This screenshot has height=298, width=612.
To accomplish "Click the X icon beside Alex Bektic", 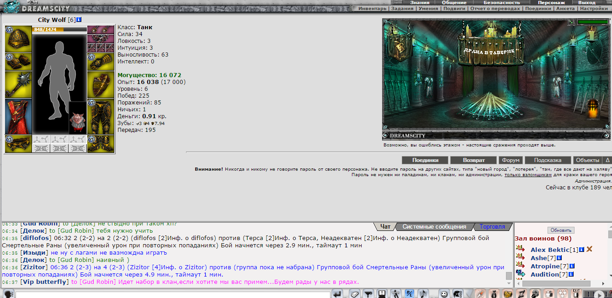I will [589, 249].
